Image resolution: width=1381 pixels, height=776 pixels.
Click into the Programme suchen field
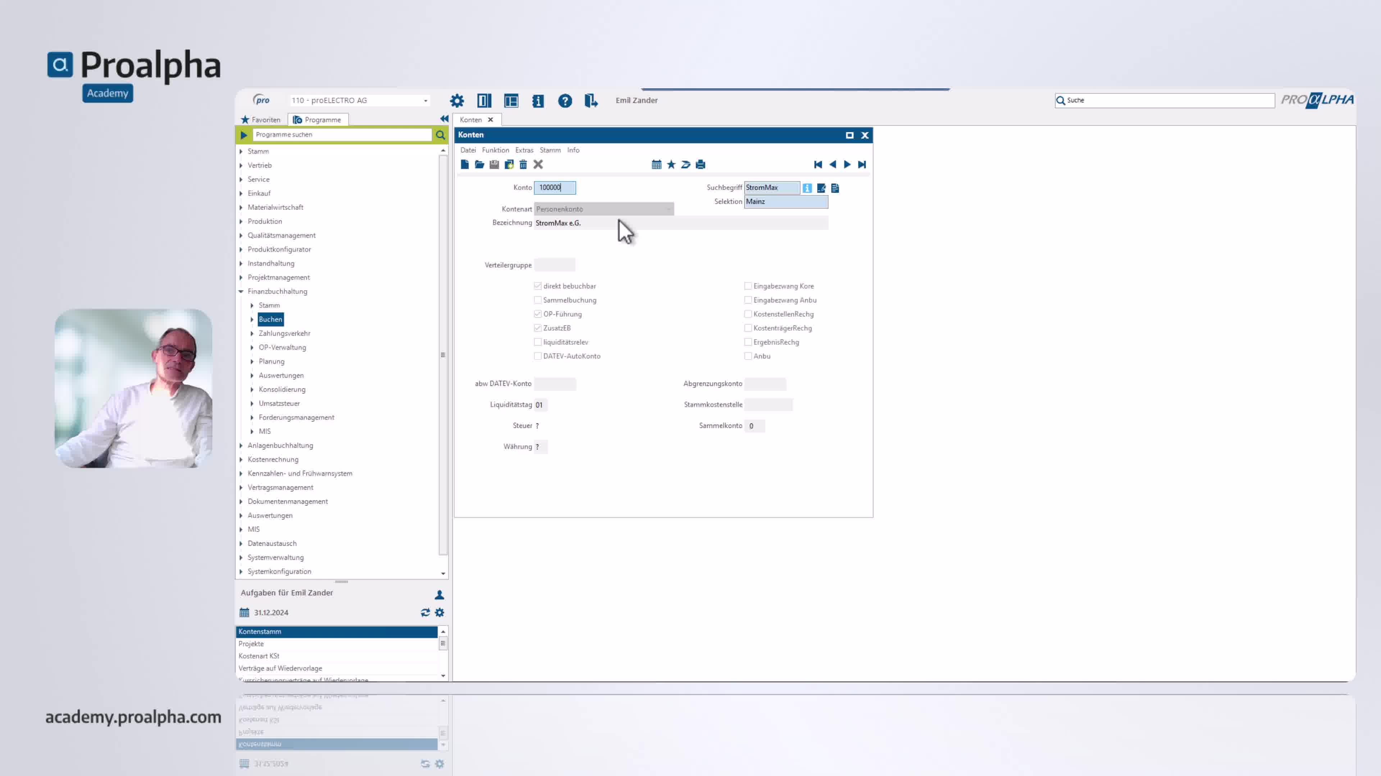pyautogui.click(x=342, y=134)
